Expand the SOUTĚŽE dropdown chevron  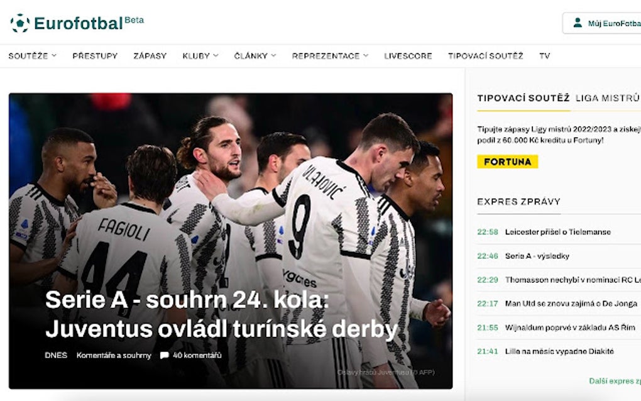[54, 55]
